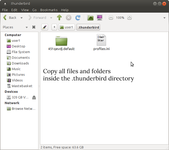Open the Help menu
Screen dimensions: 169x150
pyautogui.click(x=65, y=10)
